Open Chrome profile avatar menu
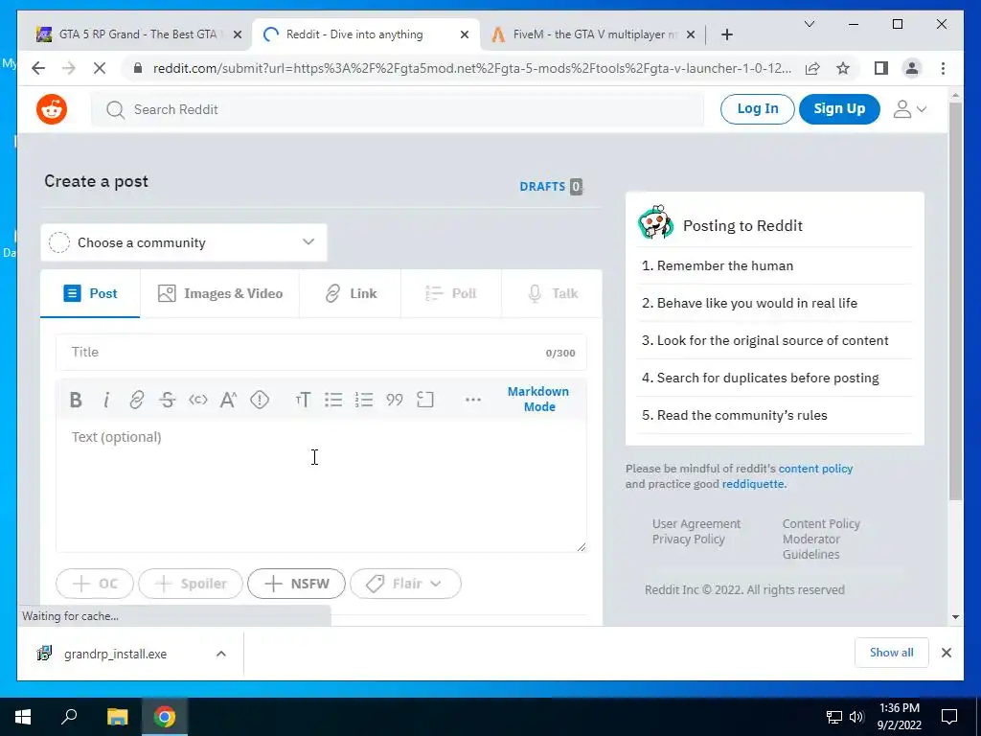The width and height of the screenshot is (981, 736). [x=912, y=68]
